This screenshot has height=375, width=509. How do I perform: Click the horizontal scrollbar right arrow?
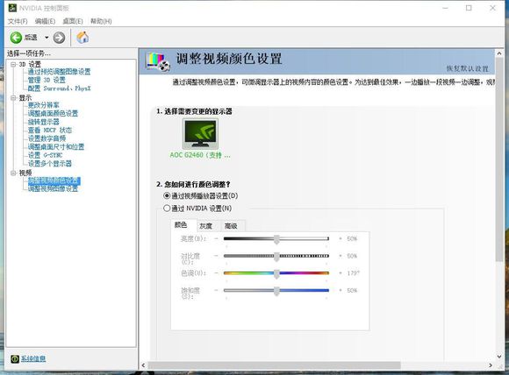pos(491,365)
